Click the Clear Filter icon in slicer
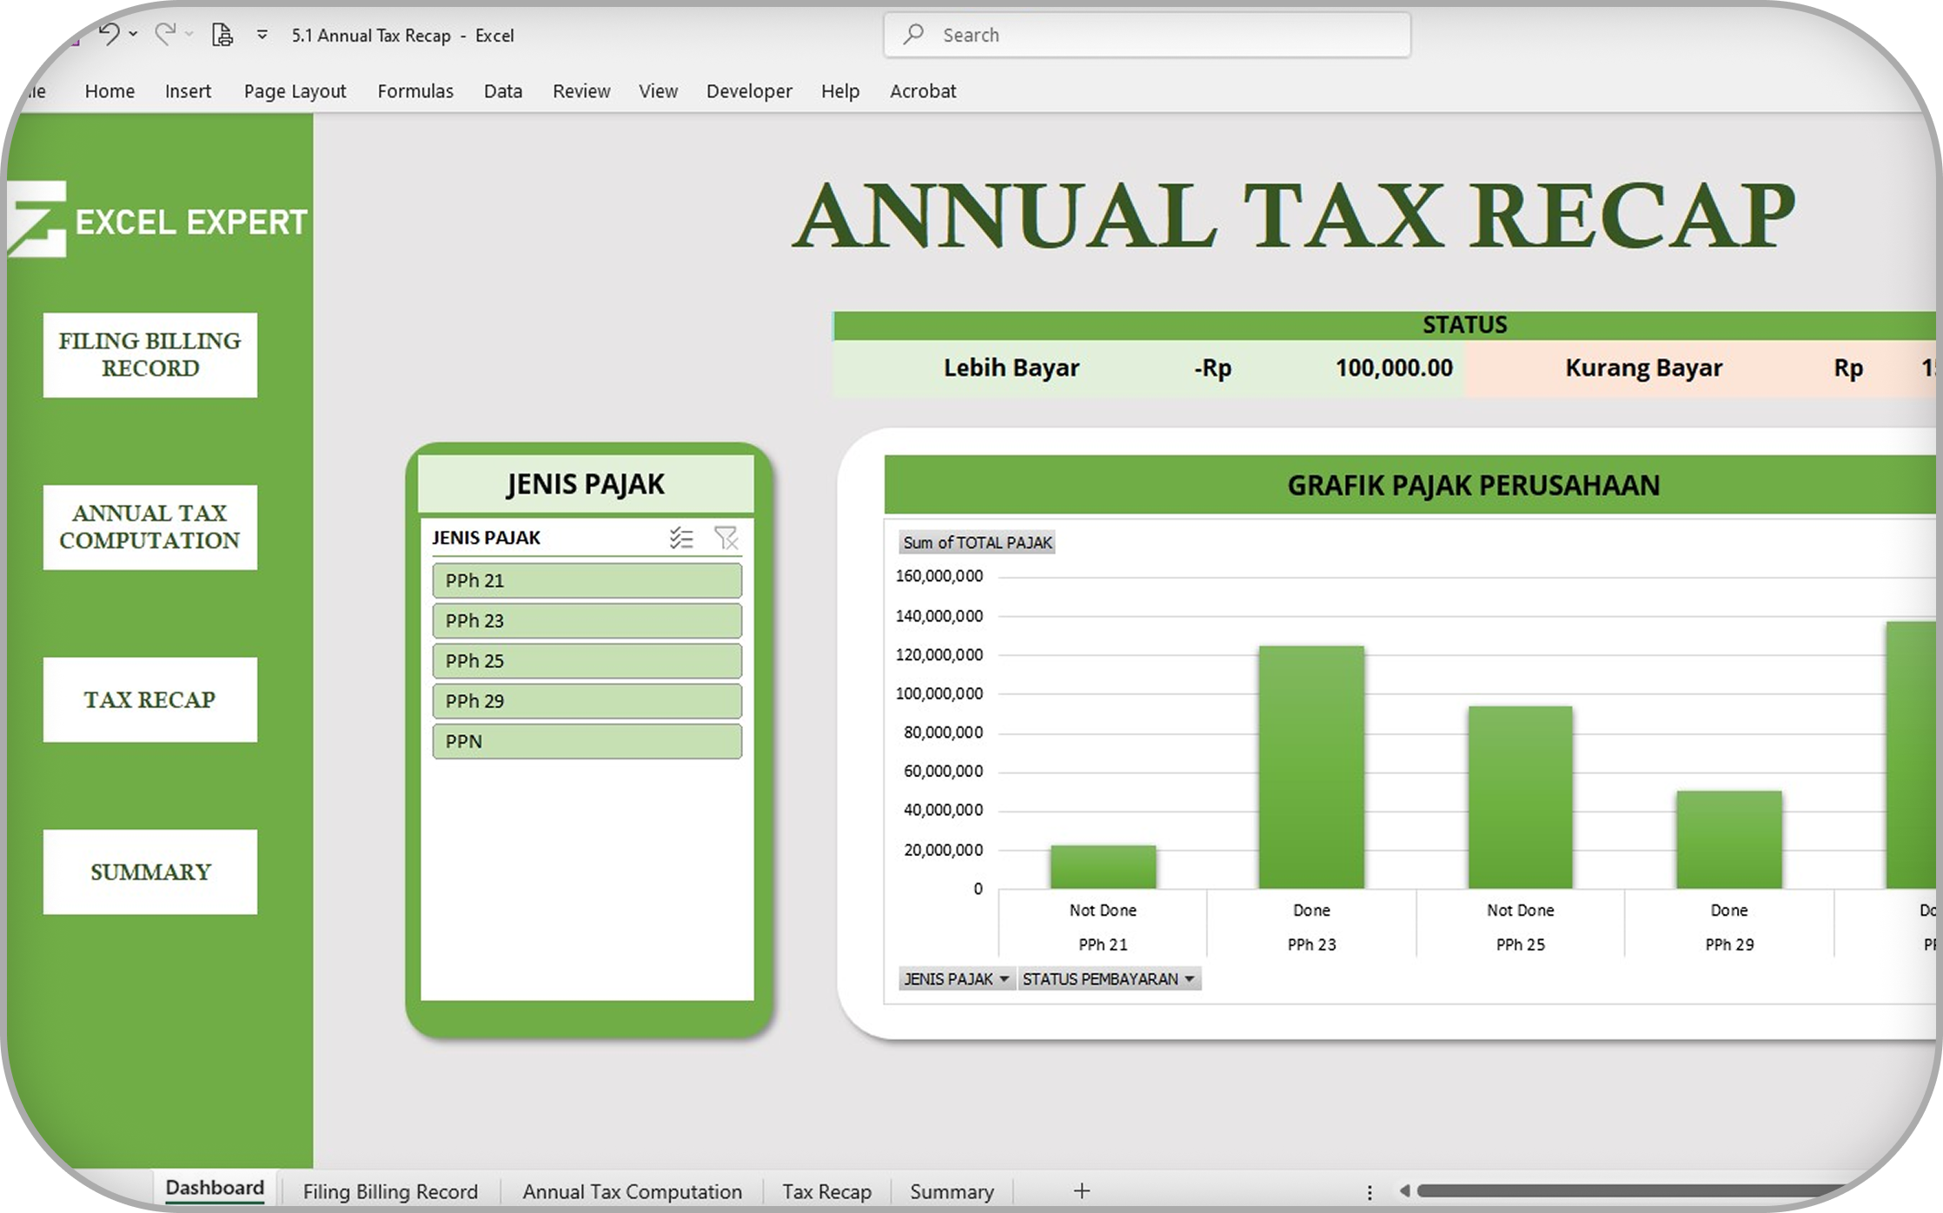This screenshot has width=1943, height=1213. tap(726, 538)
